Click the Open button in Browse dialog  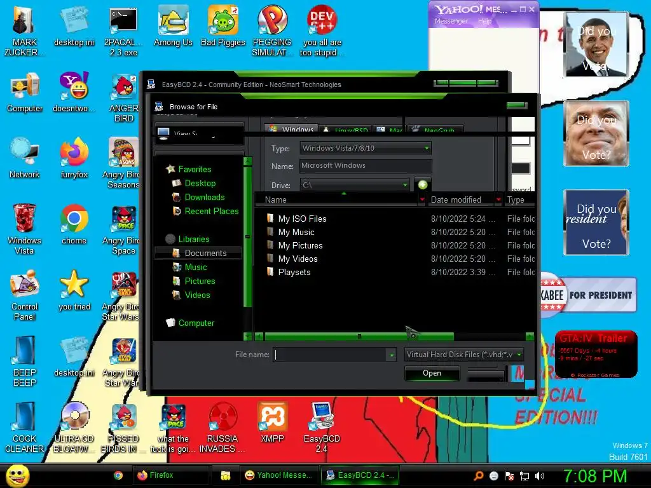[432, 373]
